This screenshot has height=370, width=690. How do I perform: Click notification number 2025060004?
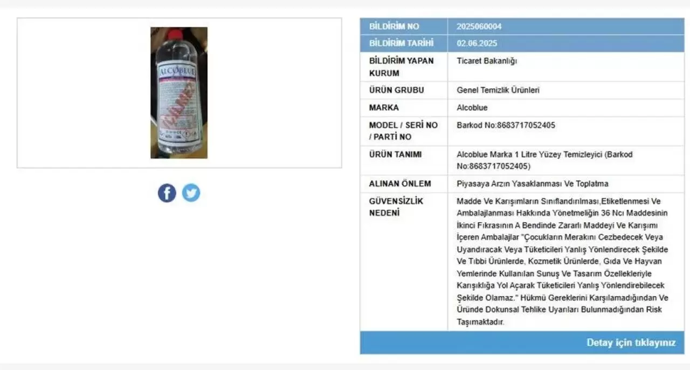479,26
